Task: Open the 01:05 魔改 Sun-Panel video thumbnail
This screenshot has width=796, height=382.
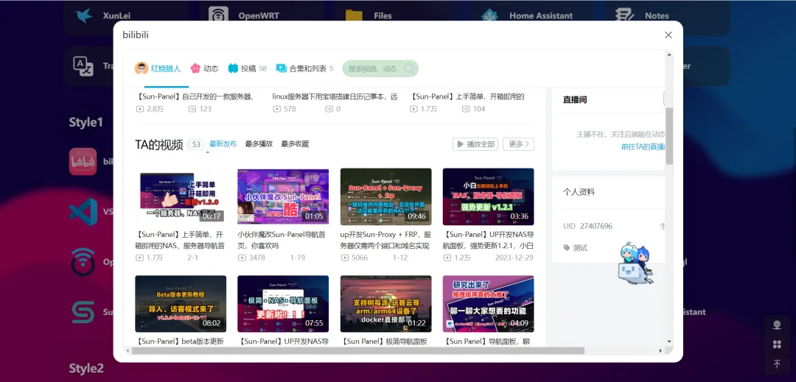Action: [x=283, y=197]
